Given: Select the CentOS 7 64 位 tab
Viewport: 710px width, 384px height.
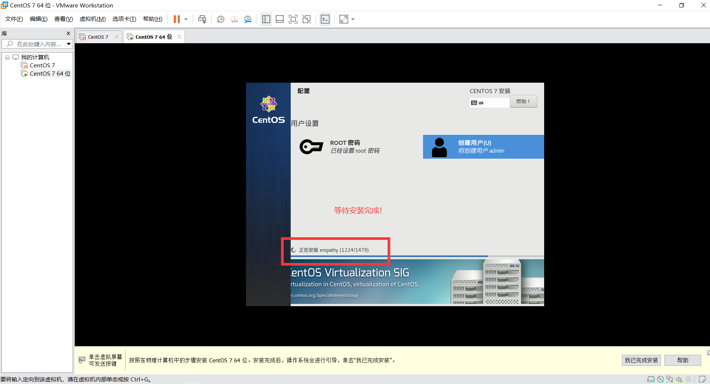Looking at the screenshot, I should coord(154,37).
